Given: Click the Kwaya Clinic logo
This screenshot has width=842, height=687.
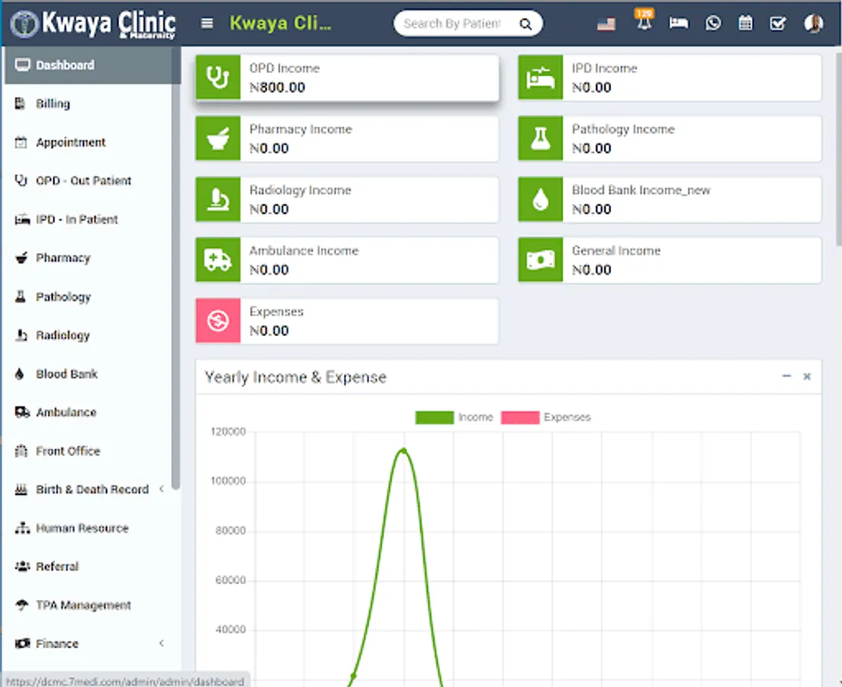Looking at the screenshot, I should (x=93, y=24).
